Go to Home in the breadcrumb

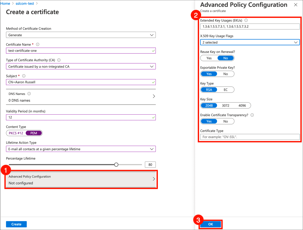coord(5,4)
